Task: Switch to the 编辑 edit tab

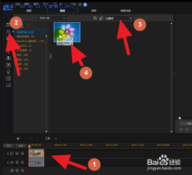Action: 63,11
